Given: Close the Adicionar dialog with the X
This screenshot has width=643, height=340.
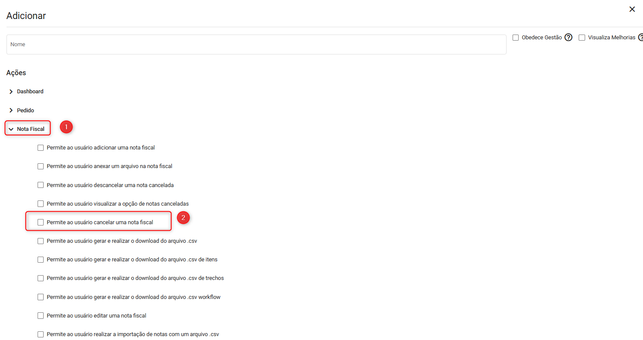Looking at the screenshot, I should tap(632, 9).
